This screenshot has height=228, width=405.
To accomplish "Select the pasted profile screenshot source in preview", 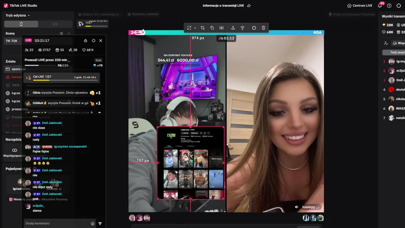I will point(191,163).
